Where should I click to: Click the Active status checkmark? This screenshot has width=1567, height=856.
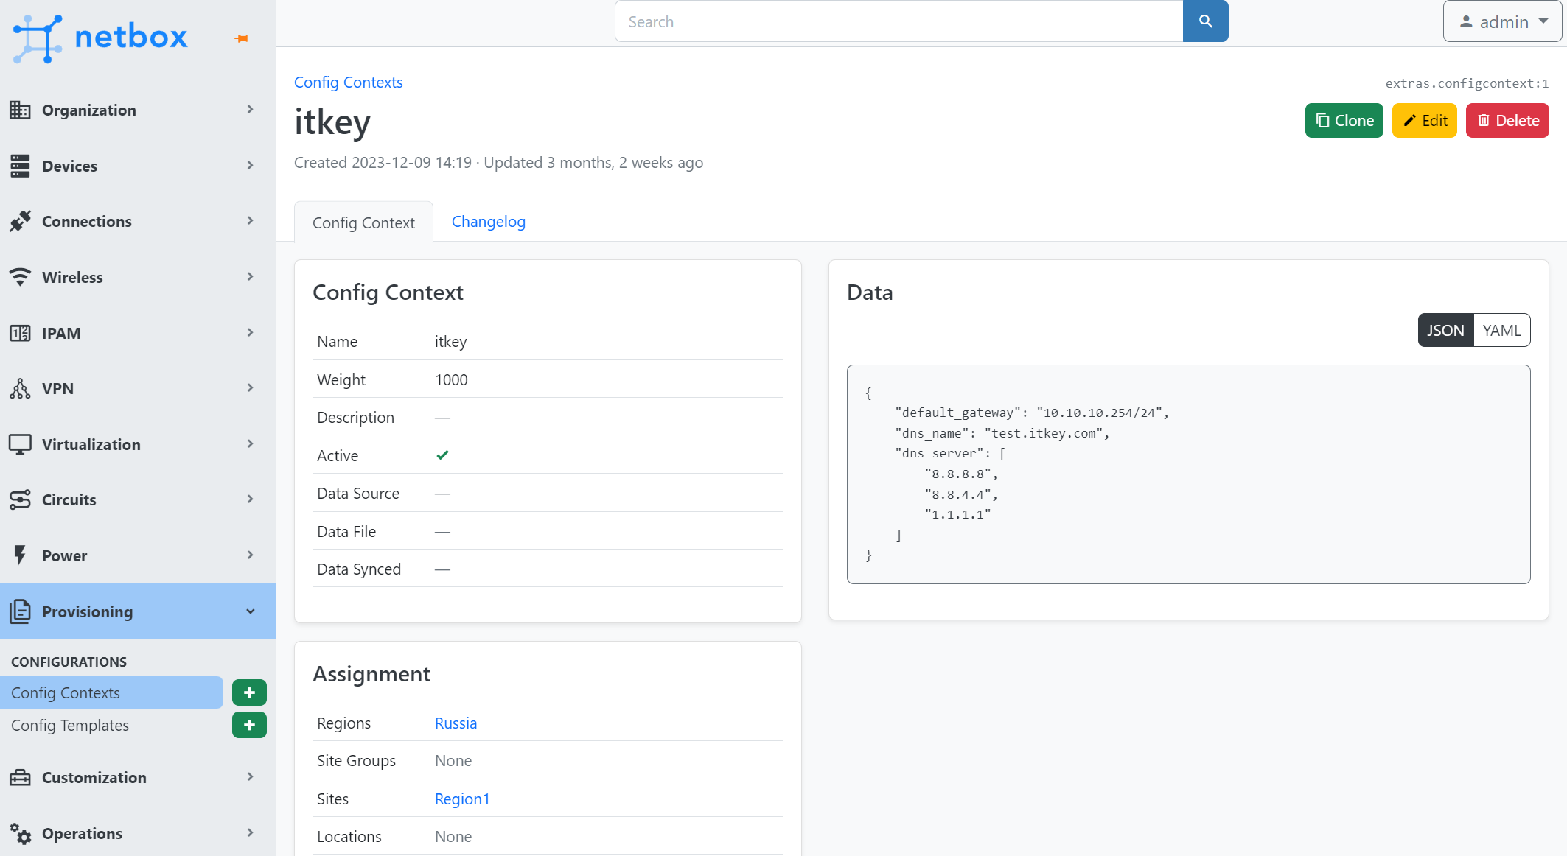click(x=442, y=455)
